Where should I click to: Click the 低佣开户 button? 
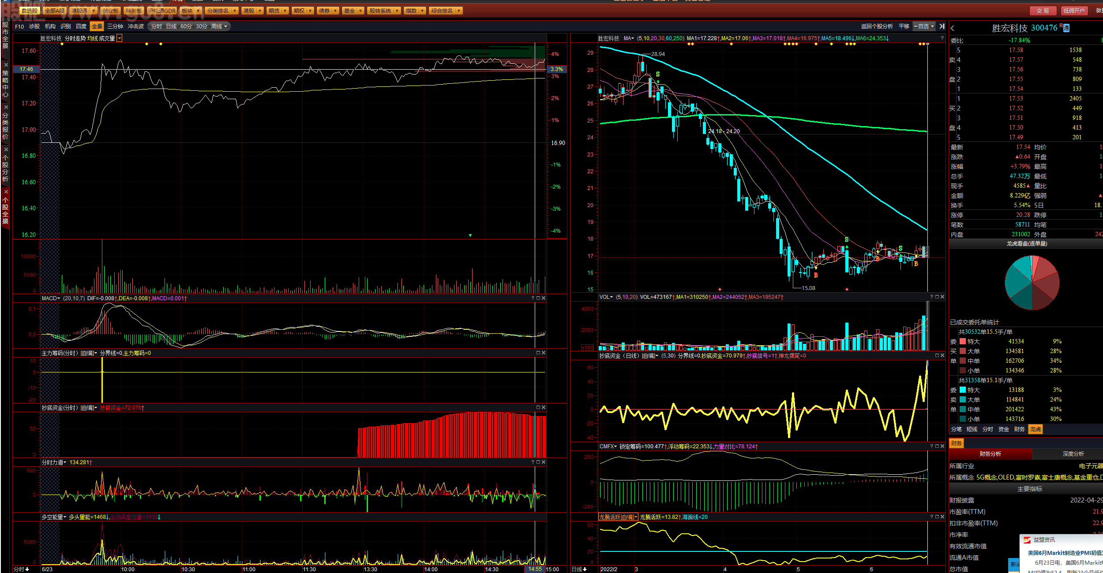click(x=1074, y=11)
